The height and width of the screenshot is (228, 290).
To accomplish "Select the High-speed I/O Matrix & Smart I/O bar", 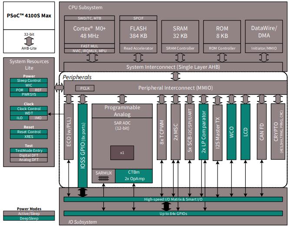I will pos(173,199).
